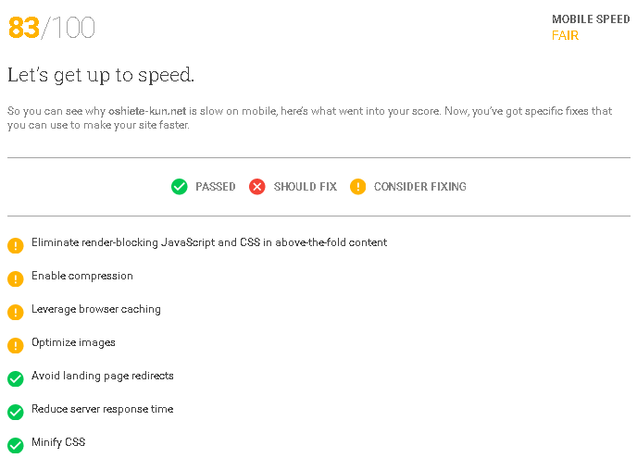
Task: Click warning icon next to Leverage browser caching
Action: tap(16, 312)
